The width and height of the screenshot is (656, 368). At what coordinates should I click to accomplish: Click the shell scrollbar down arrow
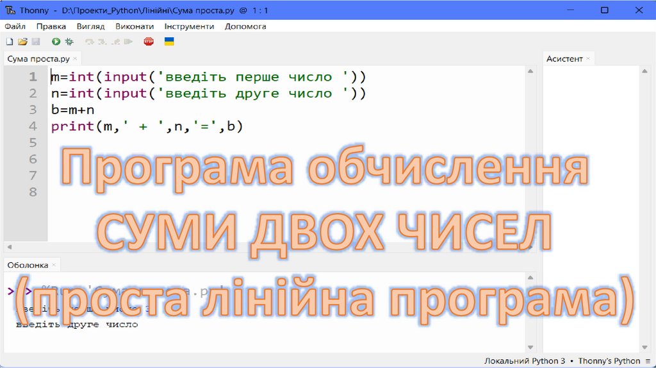coord(530,347)
